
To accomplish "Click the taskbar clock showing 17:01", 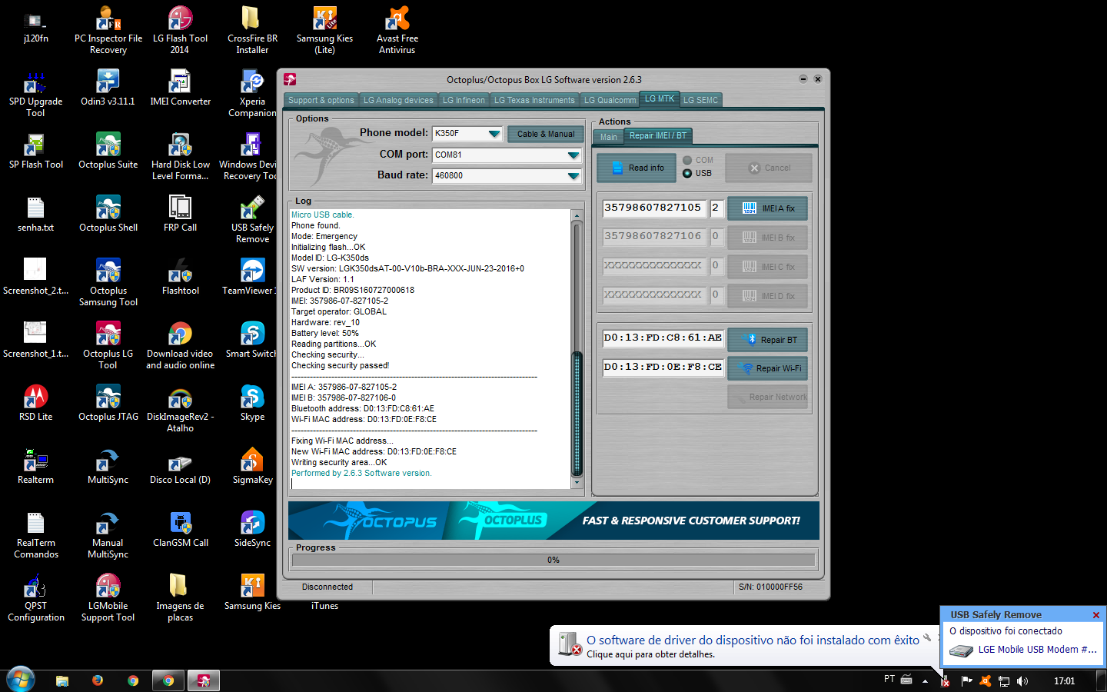I will (x=1064, y=680).
